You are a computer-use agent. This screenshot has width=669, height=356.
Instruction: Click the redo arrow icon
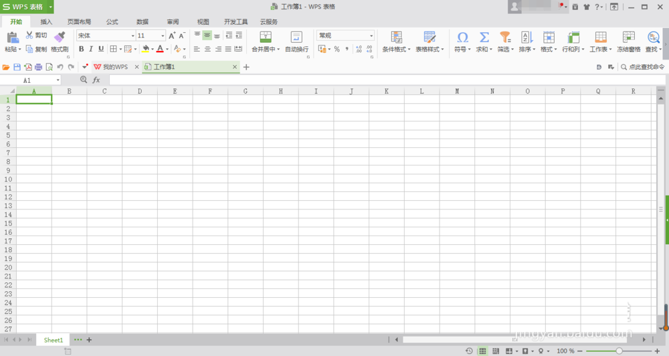pyautogui.click(x=71, y=67)
